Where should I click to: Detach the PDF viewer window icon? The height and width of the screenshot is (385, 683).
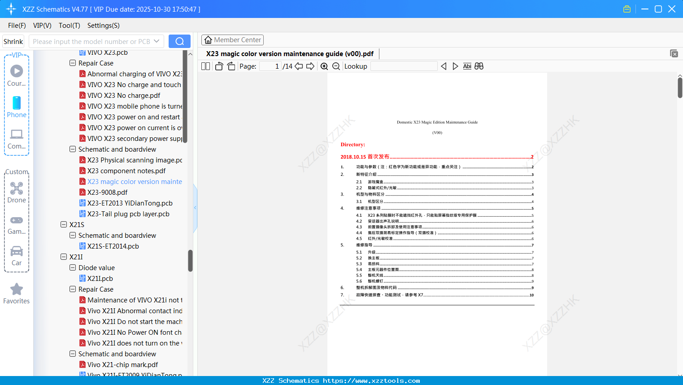tap(674, 53)
